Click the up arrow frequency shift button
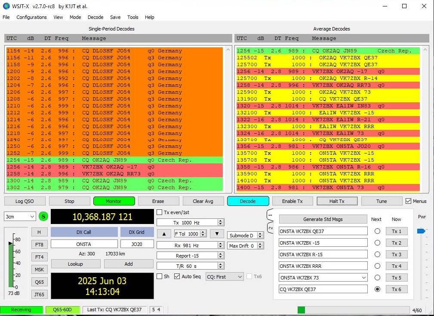 164,234
